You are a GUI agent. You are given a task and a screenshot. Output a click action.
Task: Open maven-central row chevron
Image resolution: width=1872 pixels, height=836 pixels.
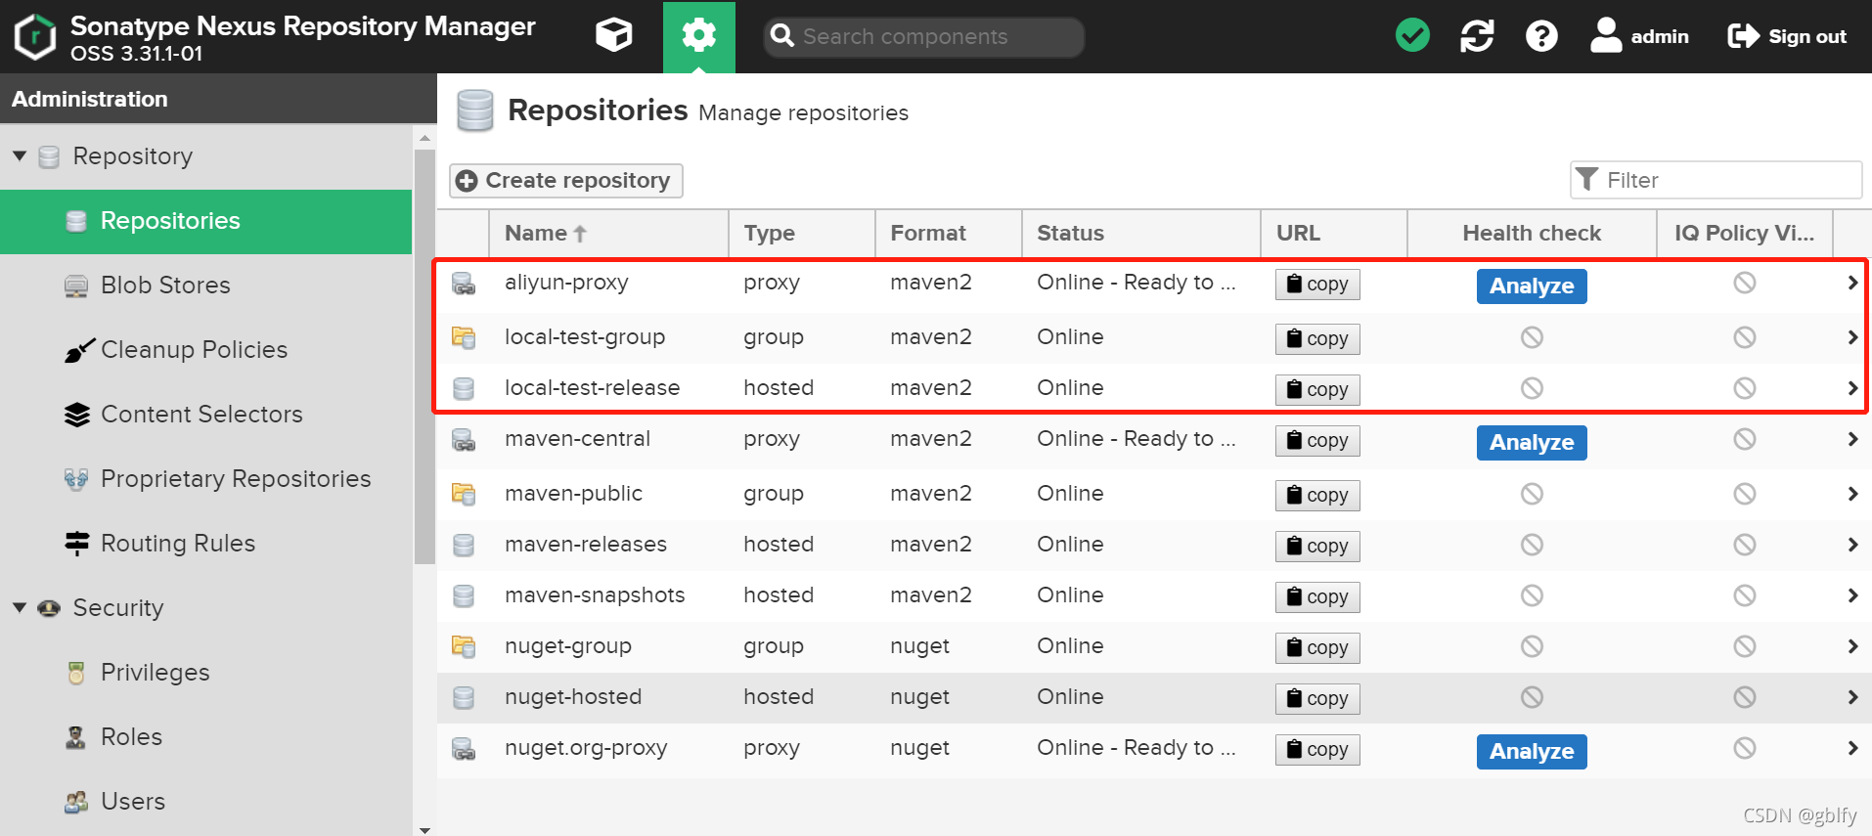tap(1852, 439)
